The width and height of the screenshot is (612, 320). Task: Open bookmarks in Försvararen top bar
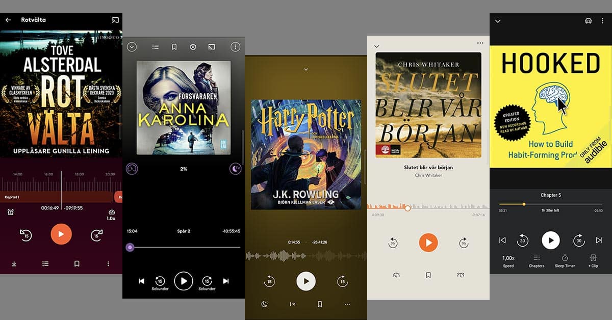(174, 47)
